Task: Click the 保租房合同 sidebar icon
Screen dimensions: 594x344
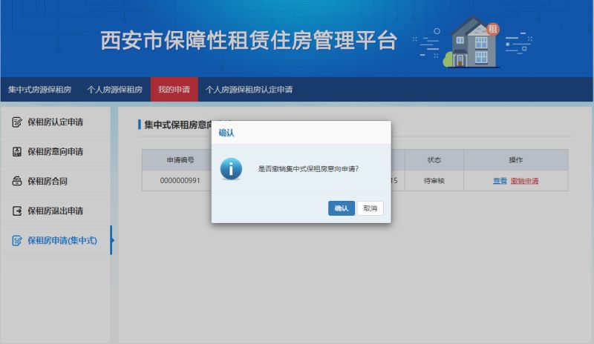Action: point(17,181)
